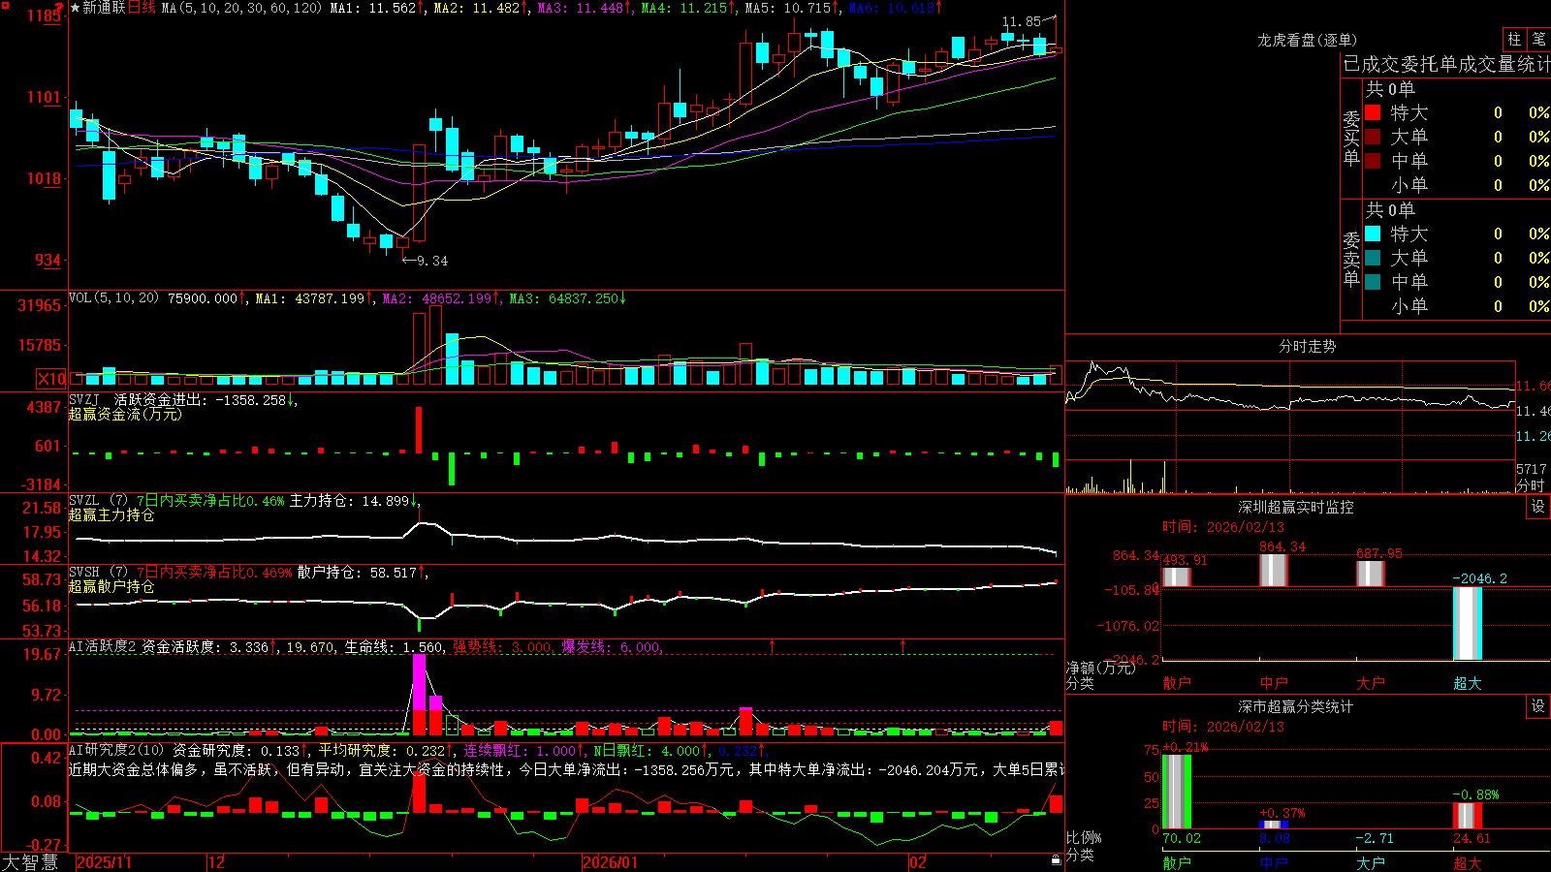Click the 2025/11 date marker on timeline
This screenshot has height=872, width=1551.
[104, 862]
